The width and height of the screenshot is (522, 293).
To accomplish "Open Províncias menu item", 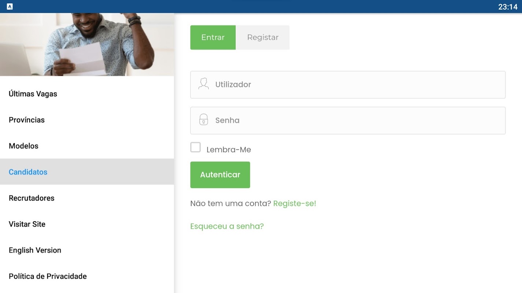I will (x=87, y=120).
